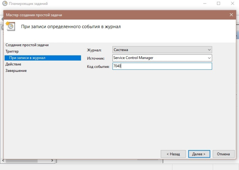
Task: Click the wizard clock icon in dialog header
Action: pyautogui.click(x=10, y=26)
